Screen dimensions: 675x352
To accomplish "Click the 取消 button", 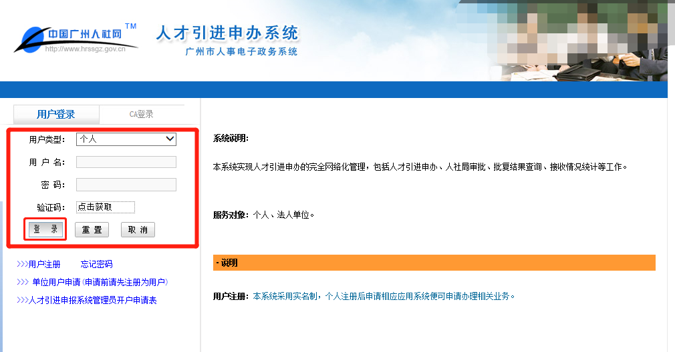I will point(138,230).
